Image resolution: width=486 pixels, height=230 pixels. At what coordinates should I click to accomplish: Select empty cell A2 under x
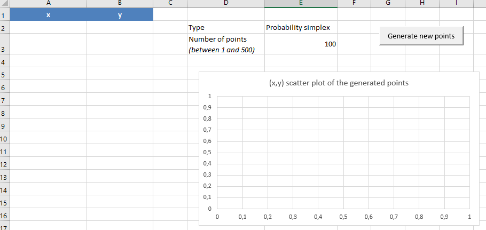(49, 27)
